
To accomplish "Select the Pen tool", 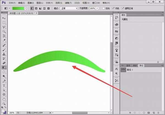I will tap(4, 81).
